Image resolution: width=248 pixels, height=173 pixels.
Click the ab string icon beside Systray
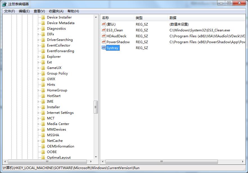tap(104, 48)
